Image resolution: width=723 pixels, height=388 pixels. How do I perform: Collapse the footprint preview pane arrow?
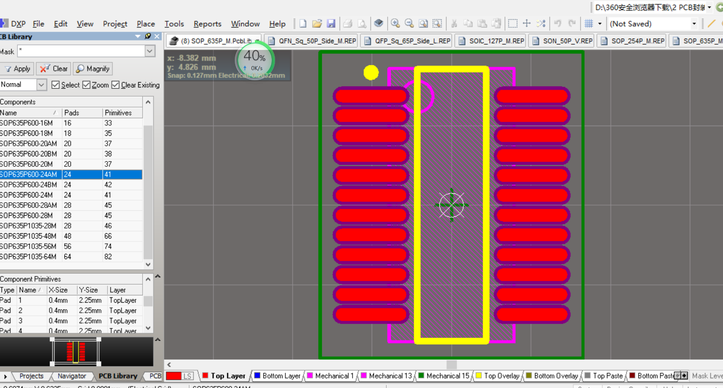coord(158,340)
